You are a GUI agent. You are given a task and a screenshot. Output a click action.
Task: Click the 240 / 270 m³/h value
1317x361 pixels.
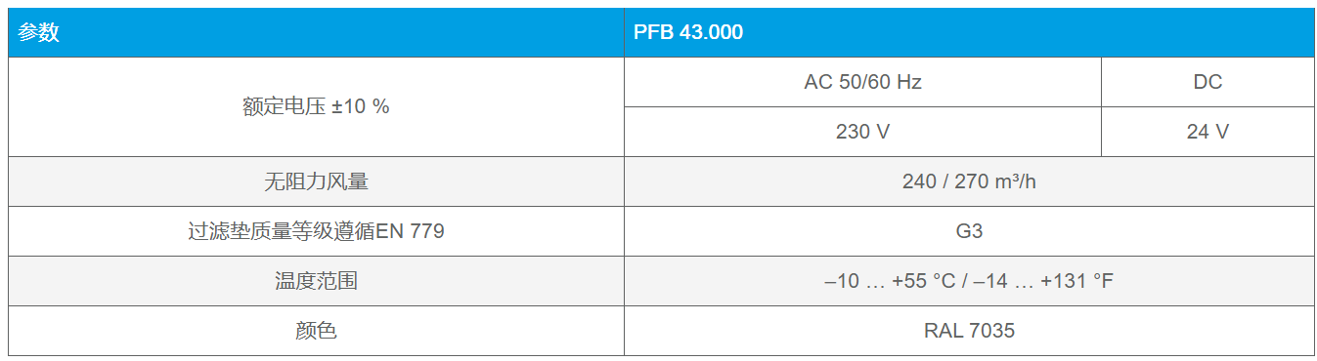click(969, 181)
